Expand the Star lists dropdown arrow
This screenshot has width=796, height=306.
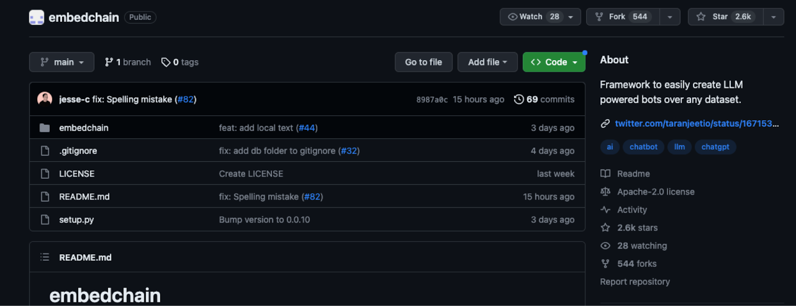pyautogui.click(x=774, y=17)
